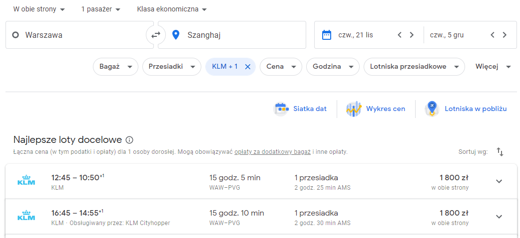520x238 pixels.
Task: Show Lotniska w pobliżu nearby airports
Action: click(466, 109)
